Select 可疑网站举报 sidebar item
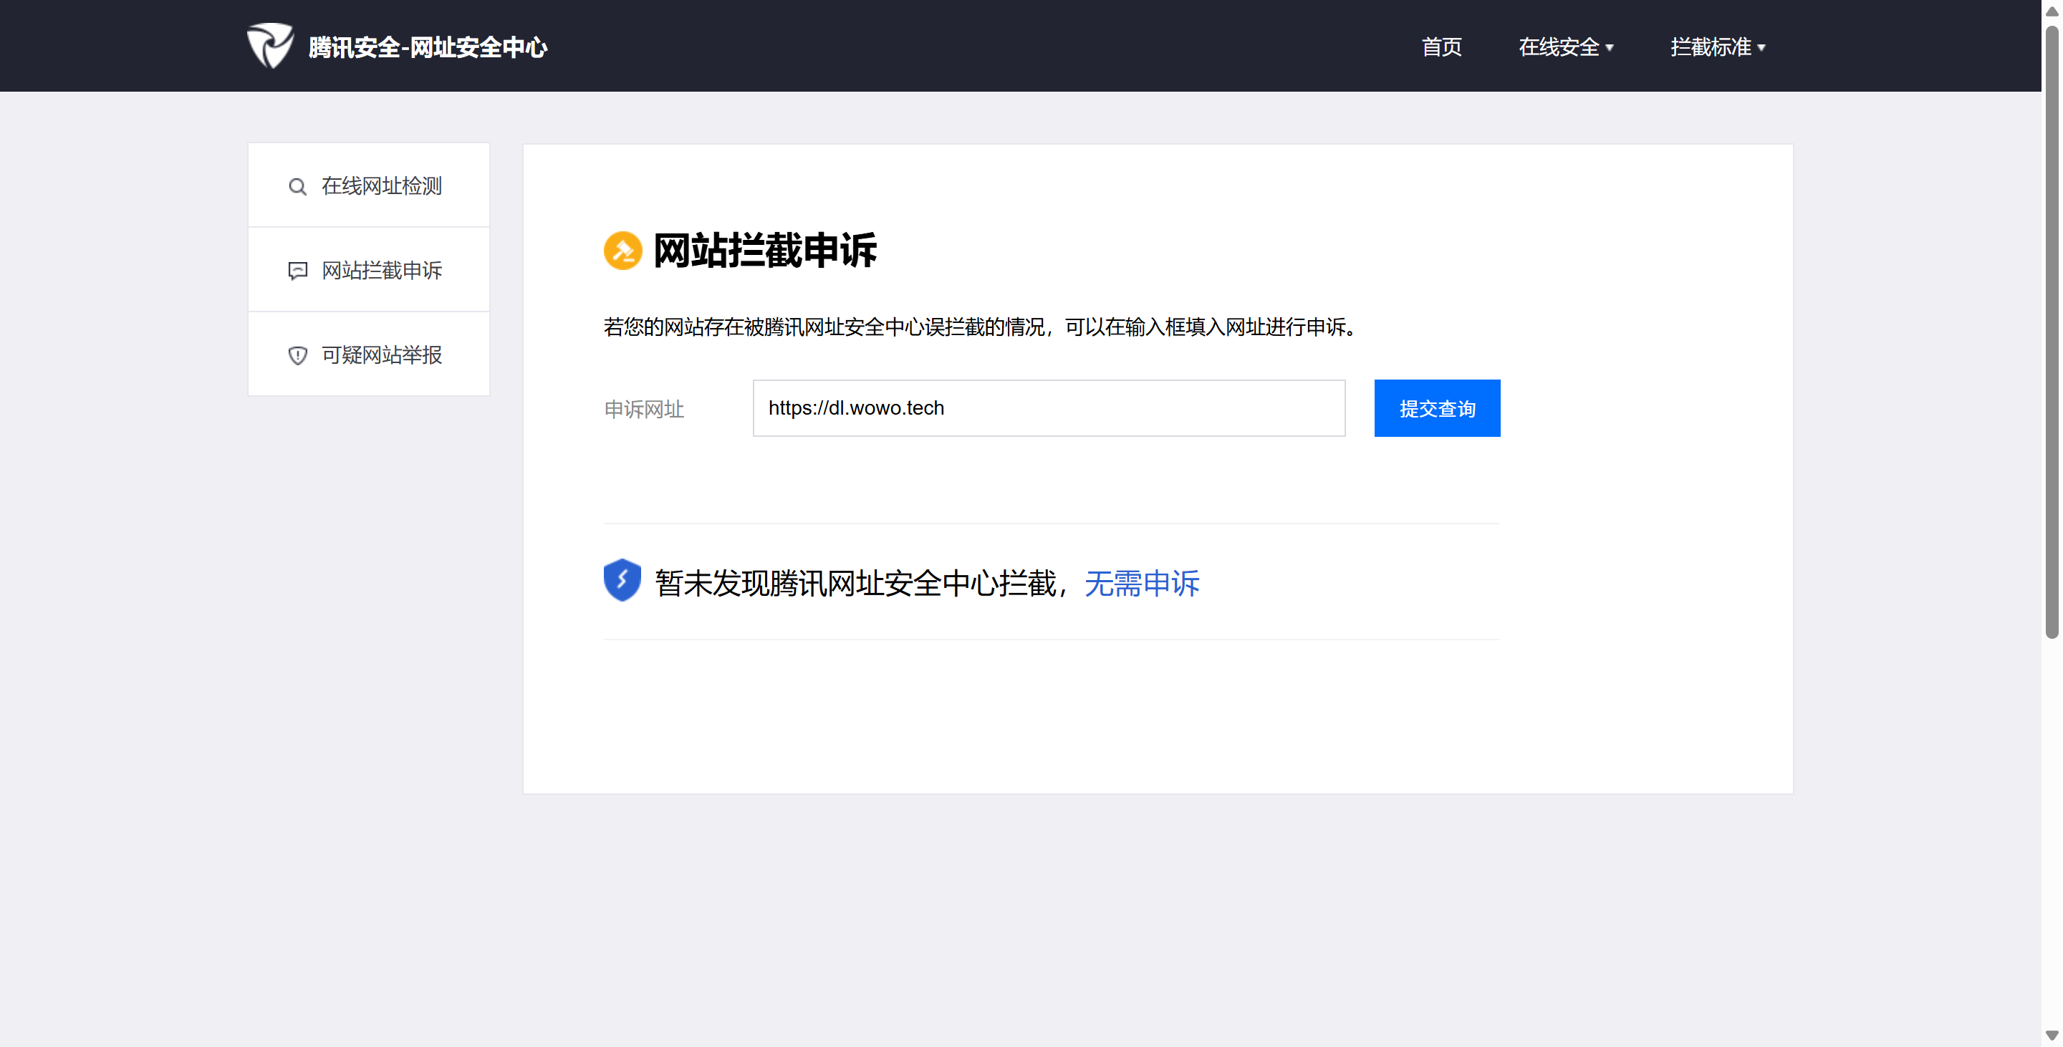Viewport: 2063px width, 1047px height. pyautogui.click(x=381, y=354)
